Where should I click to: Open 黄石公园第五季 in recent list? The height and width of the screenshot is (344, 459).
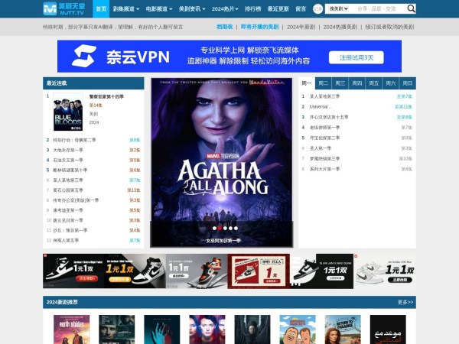68,190
